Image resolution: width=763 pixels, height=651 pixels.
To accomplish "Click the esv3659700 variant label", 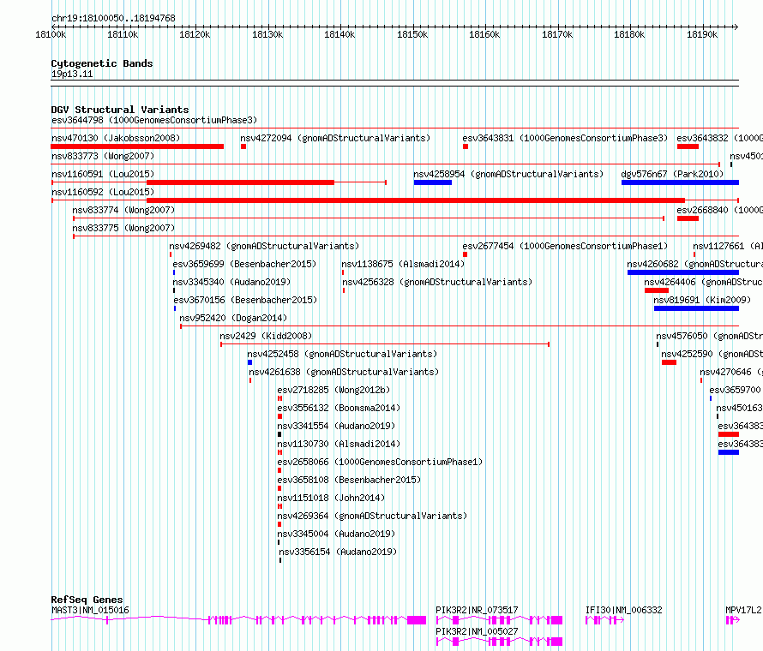I will (736, 390).
